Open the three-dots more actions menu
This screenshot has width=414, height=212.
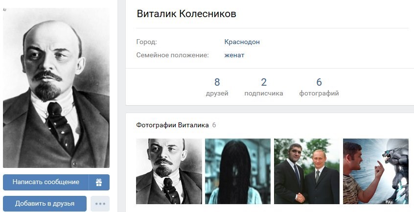point(100,204)
